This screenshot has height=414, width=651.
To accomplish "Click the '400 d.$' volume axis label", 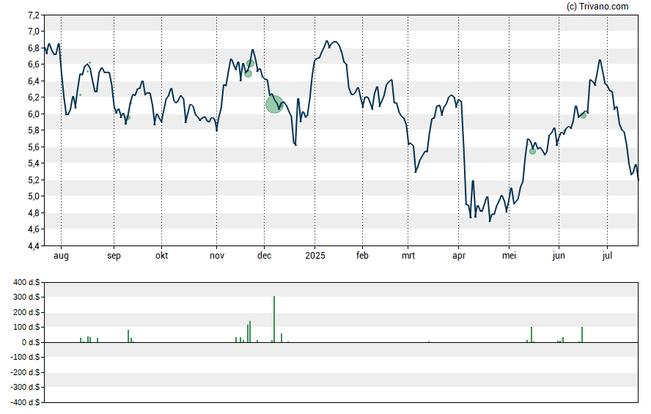I will [26, 283].
